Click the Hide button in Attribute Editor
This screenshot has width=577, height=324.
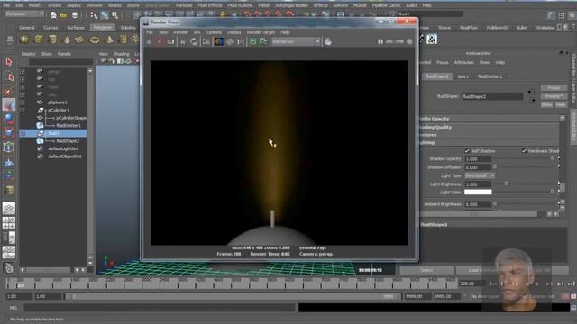pyautogui.click(x=561, y=104)
